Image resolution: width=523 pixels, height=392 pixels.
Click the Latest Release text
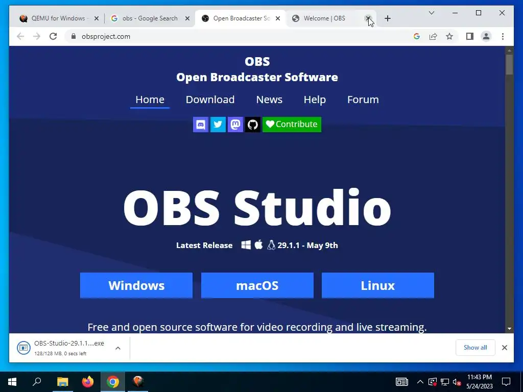(x=204, y=246)
